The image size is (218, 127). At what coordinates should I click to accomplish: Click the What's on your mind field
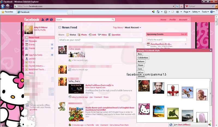click(x=100, y=40)
